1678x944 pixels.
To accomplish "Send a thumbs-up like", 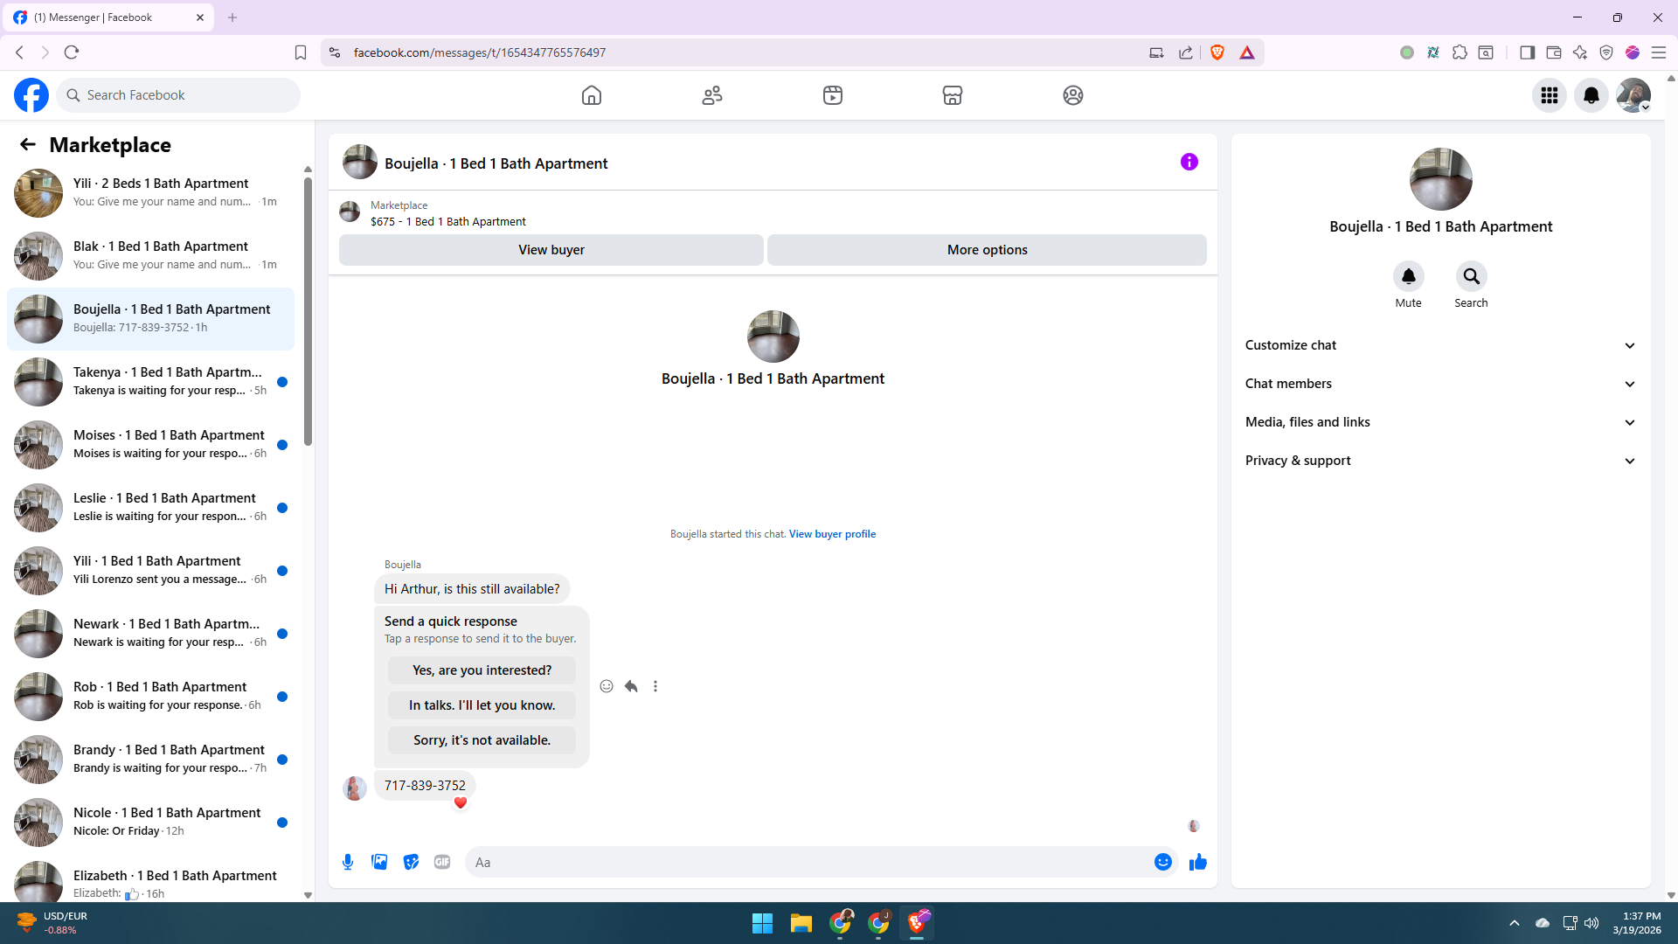I will [x=1197, y=862].
